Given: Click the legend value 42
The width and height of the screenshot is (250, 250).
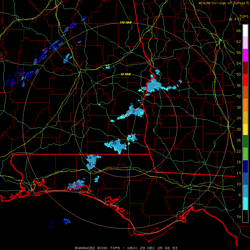Looking at the screenshot, I should coord(239,96).
